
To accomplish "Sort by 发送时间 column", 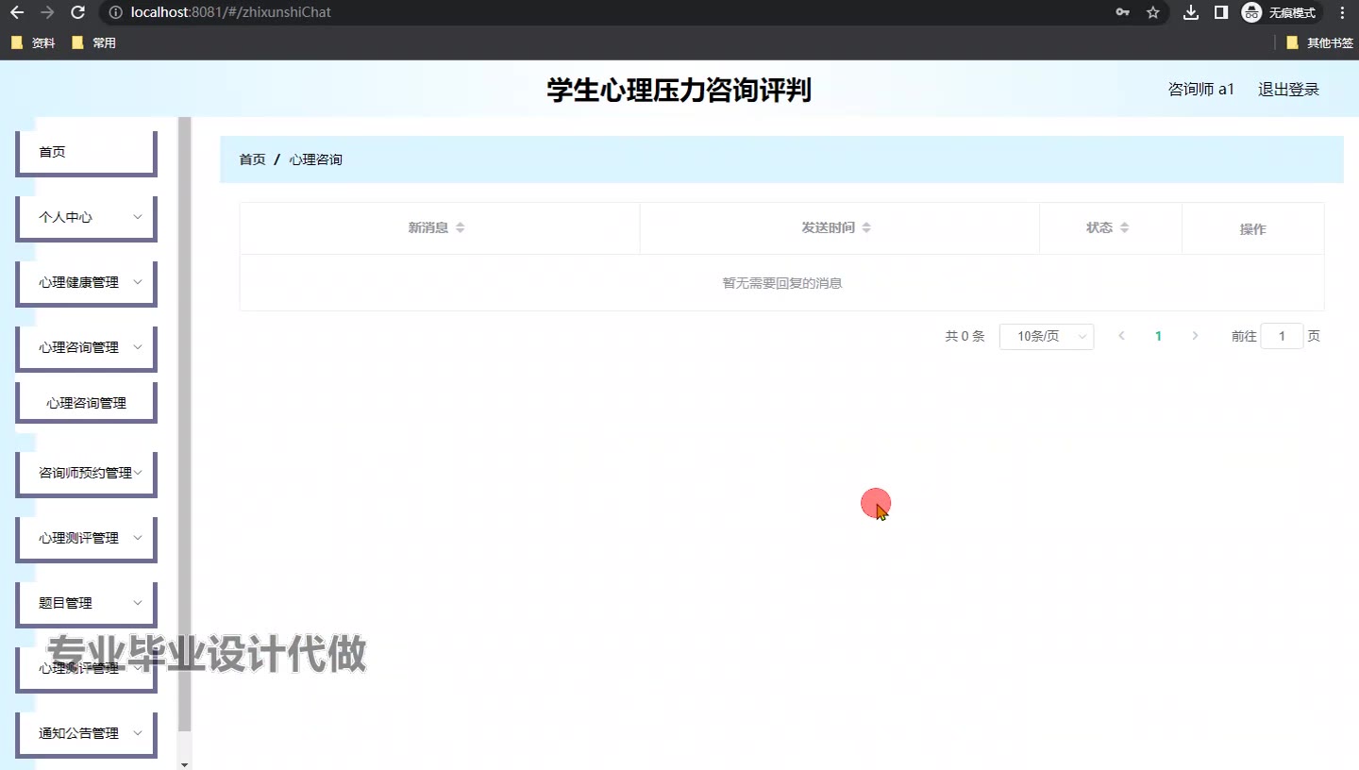I will pyautogui.click(x=865, y=227).
